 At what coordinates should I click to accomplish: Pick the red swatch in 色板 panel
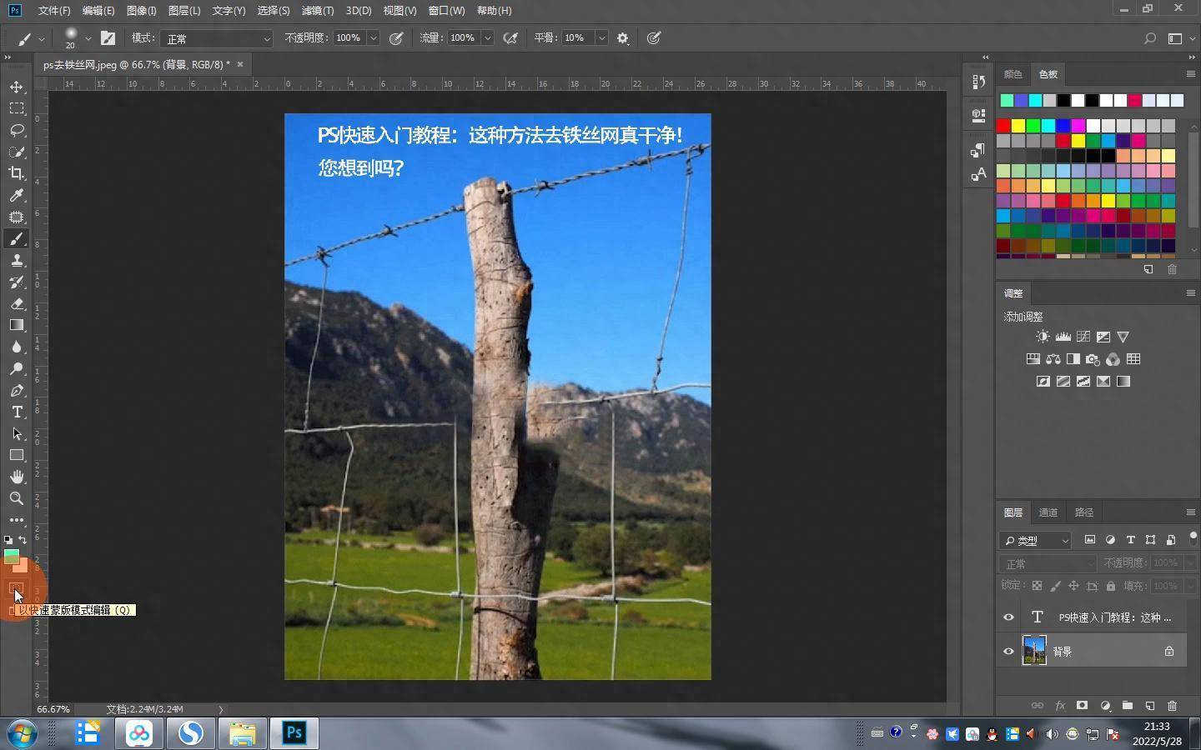(1003, 126)
